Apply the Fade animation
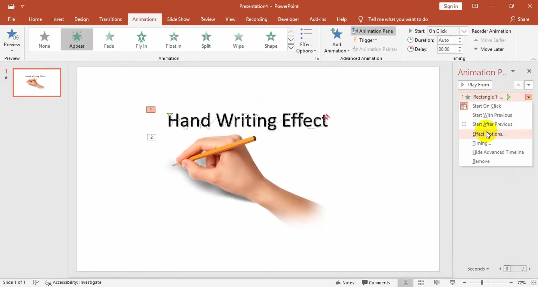The width and height of the screenshot is (538, 287). pyautogui.click(x=109, y=39)
